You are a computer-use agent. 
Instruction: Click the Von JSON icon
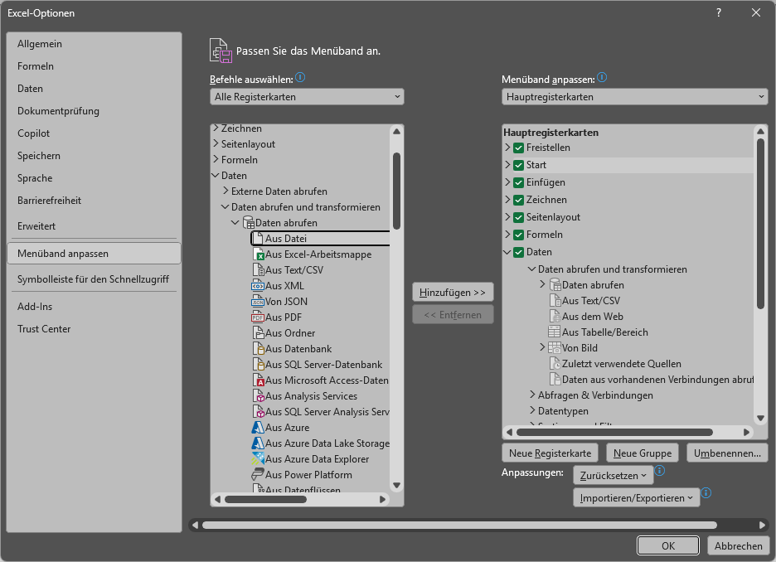pyautogui.click(x=259, y=302)
